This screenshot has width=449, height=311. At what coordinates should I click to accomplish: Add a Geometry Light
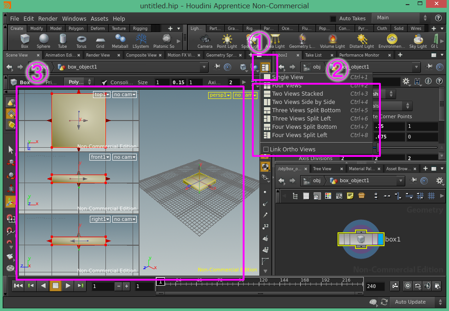coord(302,41)
